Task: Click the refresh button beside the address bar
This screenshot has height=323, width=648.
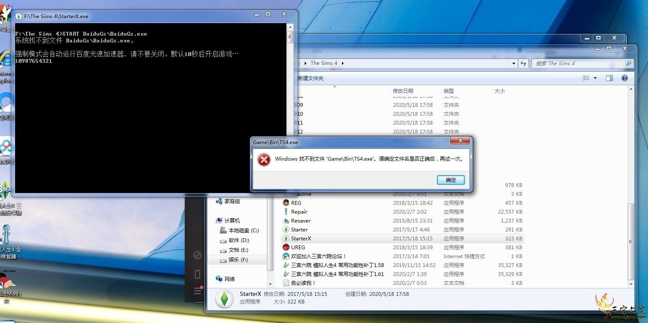Action: point(524,63)
